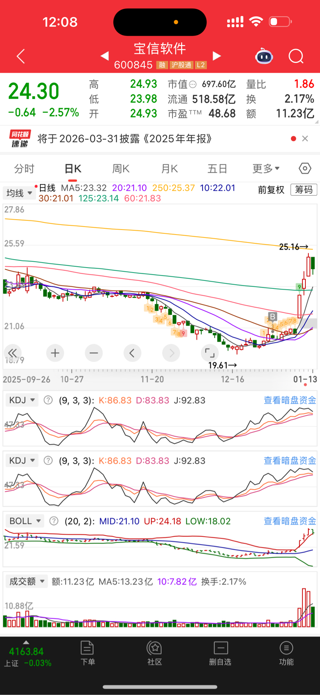Viewport: 320px width, 695px height.
Task: Open the 均线 indicator dropdown
Action: pyautogui.click(x=19, y=193)
